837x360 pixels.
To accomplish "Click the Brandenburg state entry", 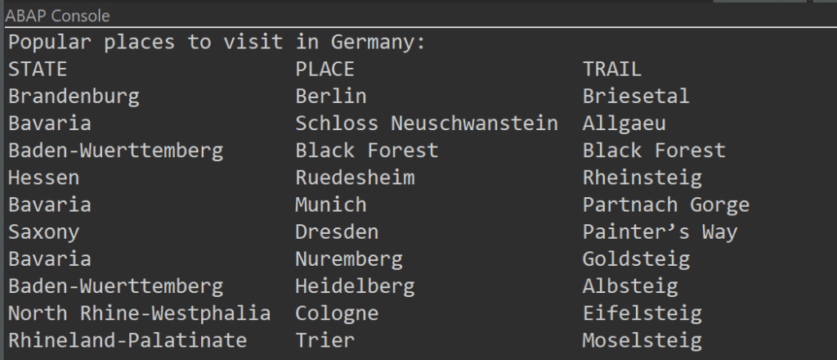I will pyautogui.click(x=74, y=97).
